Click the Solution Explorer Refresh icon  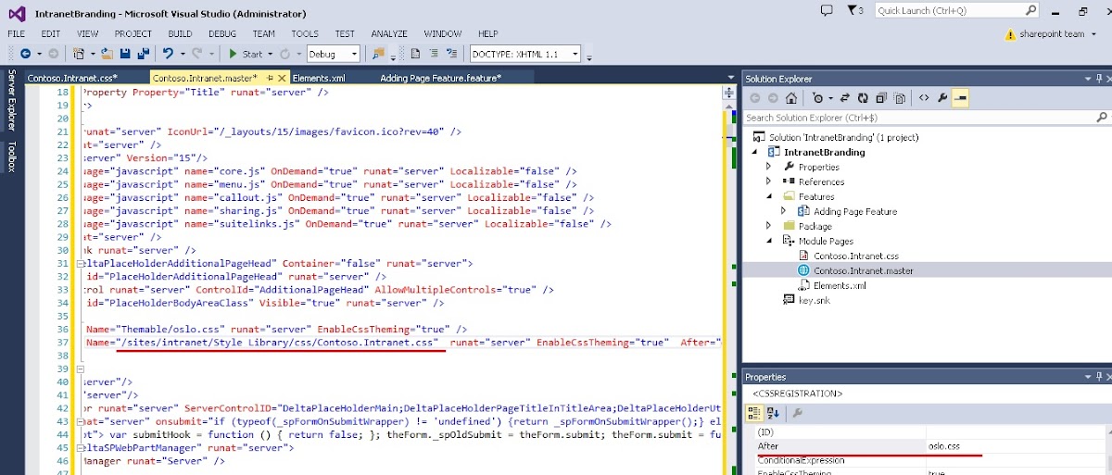[864, 98]
